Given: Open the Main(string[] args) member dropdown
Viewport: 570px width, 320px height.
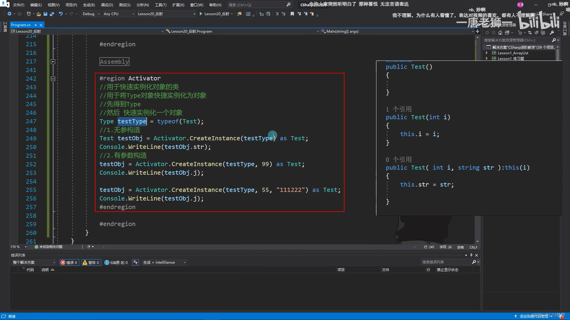Looking at the screenshot, I should pos(397,31).
